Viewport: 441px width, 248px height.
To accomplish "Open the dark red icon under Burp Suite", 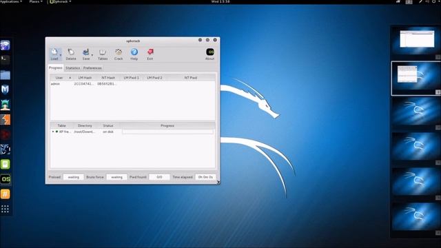I will 5,134.
